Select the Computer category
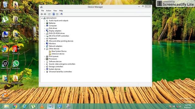Screen dimensions: 195x109 tap(53, 26)
